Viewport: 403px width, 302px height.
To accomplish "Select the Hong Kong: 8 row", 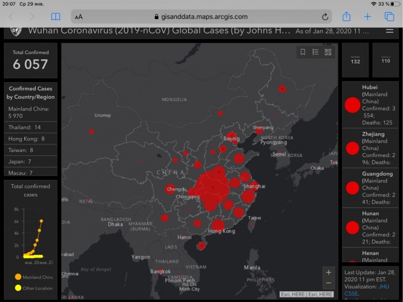I will click(31, 139).
